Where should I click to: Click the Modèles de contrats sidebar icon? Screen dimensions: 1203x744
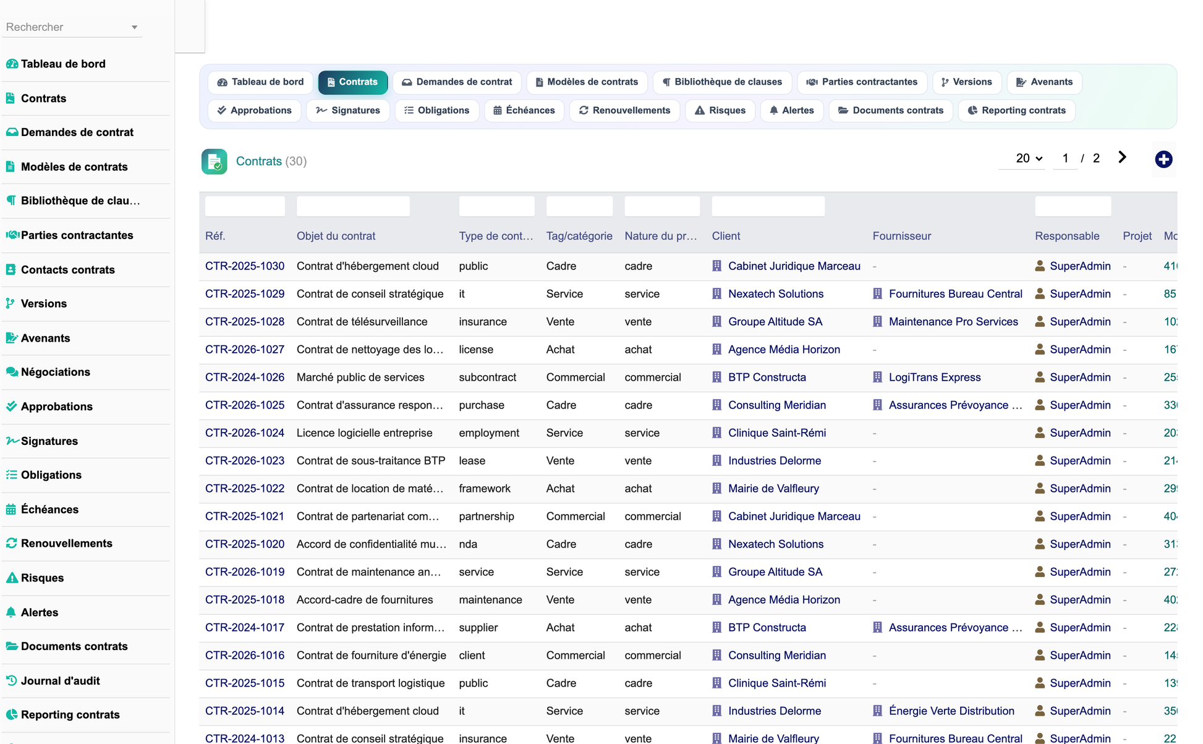coord(11,166)
